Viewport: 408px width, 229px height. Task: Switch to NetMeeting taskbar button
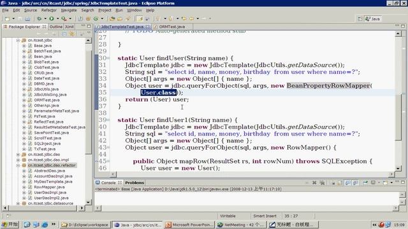[241, 225]
